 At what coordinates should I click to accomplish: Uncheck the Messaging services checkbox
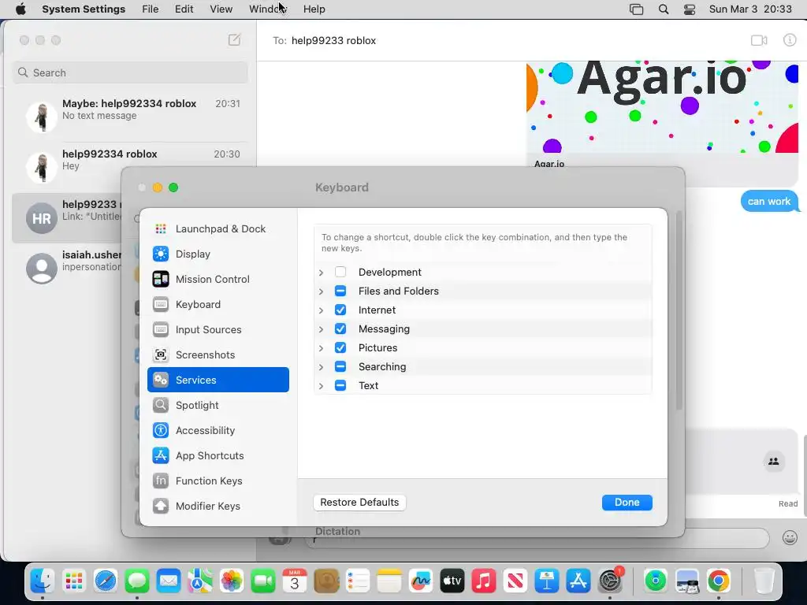(340, 328)
